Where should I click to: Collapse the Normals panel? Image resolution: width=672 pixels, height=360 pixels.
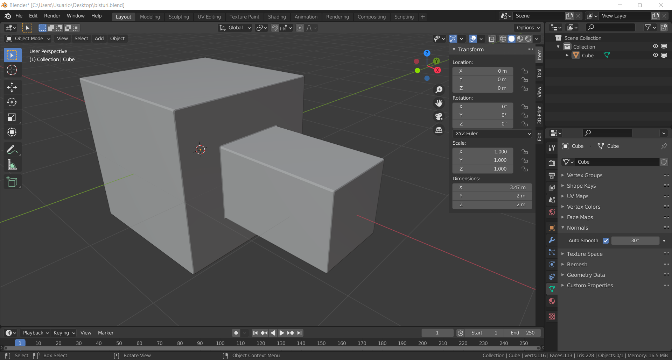pos(577,228)
